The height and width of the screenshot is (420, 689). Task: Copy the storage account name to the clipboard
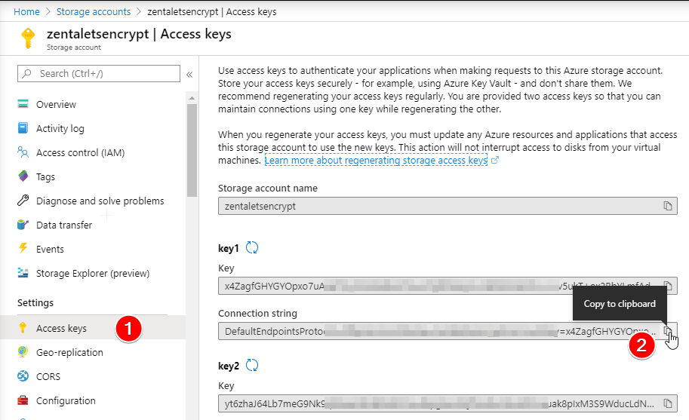(667, 206)
